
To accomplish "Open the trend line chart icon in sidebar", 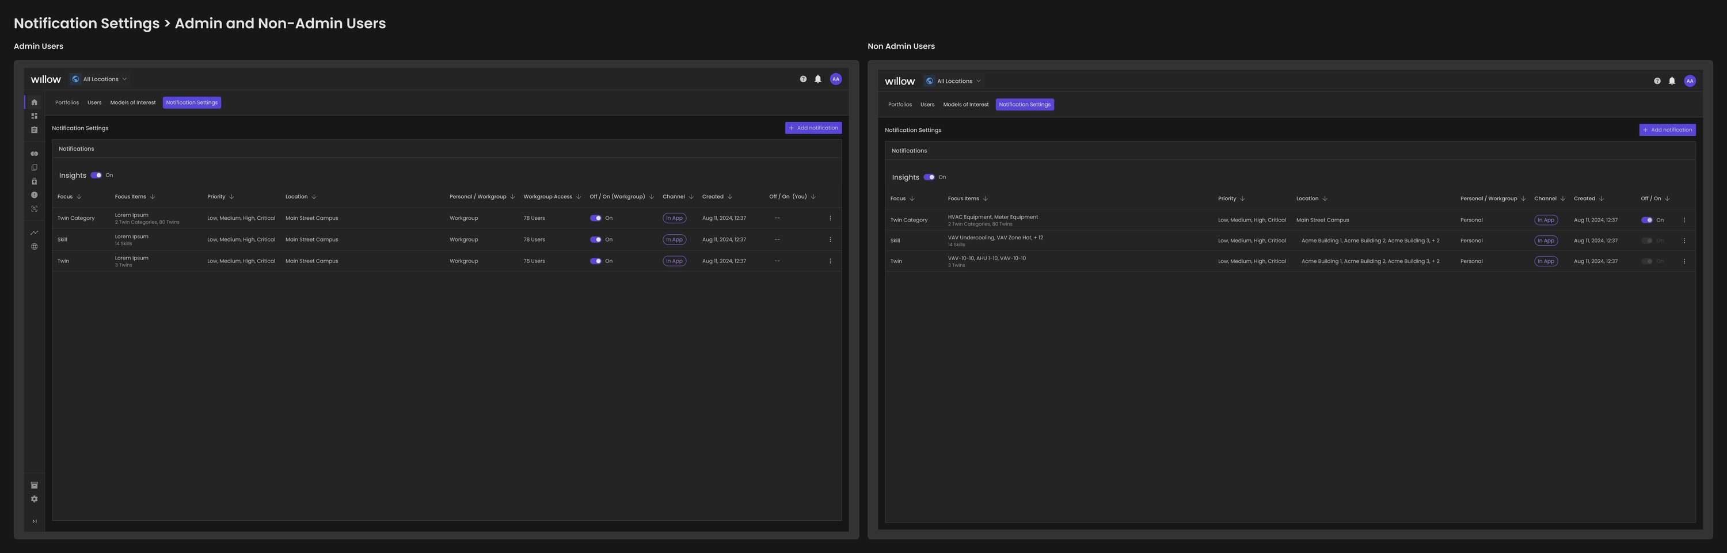I will [x=34, y=232].
